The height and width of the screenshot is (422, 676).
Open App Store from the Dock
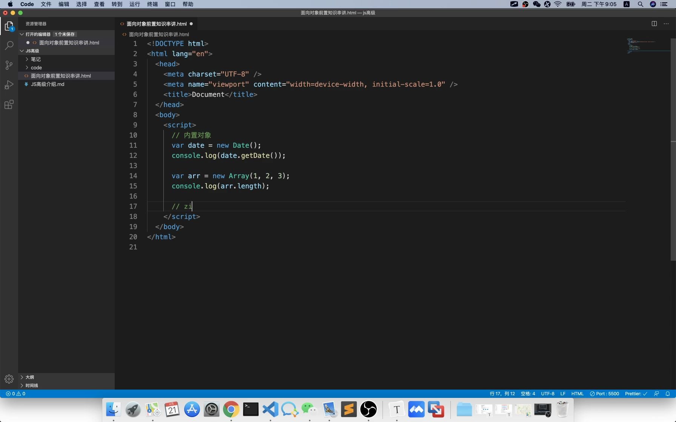(192, 409)
